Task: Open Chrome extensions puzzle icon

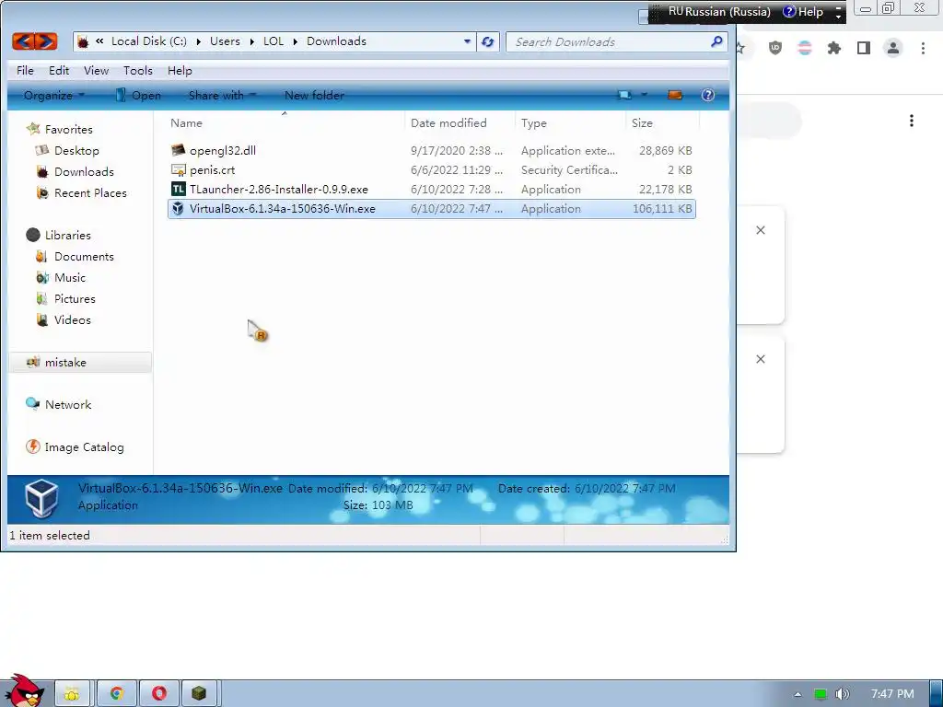Action: (x=834, y=48)
